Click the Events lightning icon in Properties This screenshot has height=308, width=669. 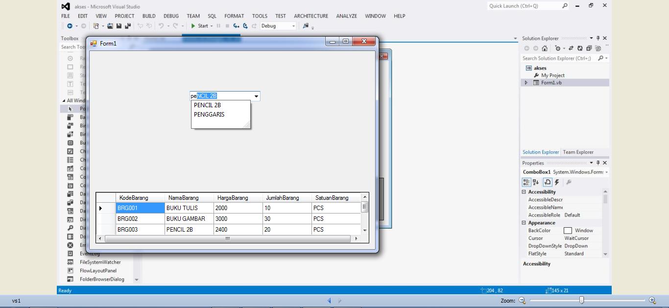pos(557,182)
